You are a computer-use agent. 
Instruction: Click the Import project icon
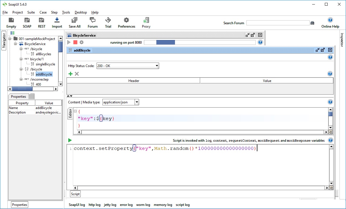(57, 23)
